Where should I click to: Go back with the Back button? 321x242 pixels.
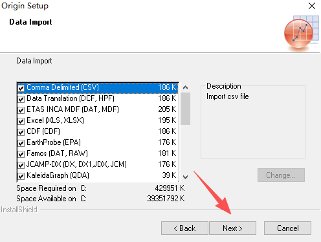tap(184, 228)
